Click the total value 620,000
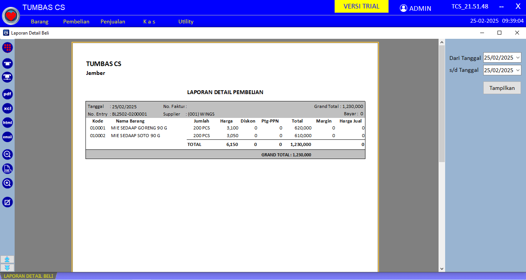This screenshot has width=526, height=280. (x=303, y=128)
